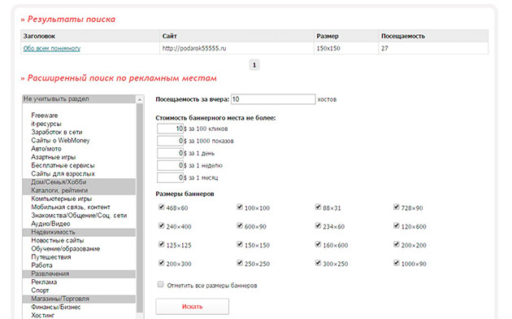Open the 'Обо всем понемногу' result link
Viewport: 512px width, 319px height.
click(51, 48)
